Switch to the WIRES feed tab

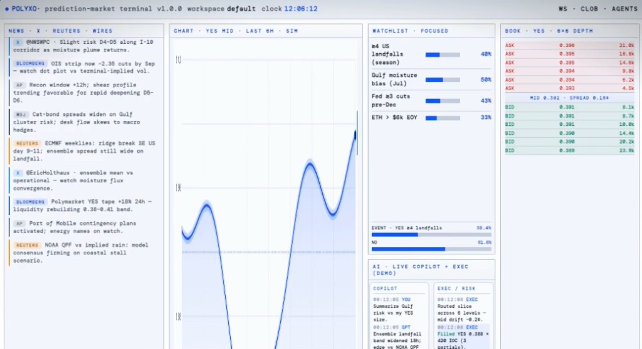click(x=102, y=31)
